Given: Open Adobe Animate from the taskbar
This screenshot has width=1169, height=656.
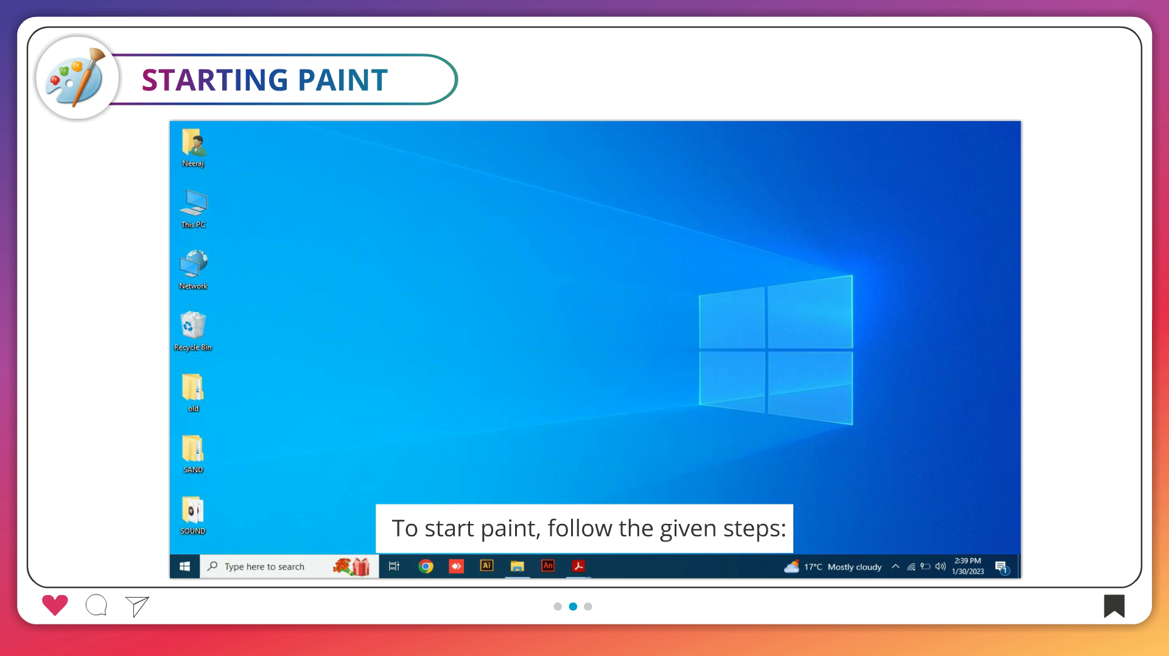Looking at the screenshot, I should (x=548, y=566).
